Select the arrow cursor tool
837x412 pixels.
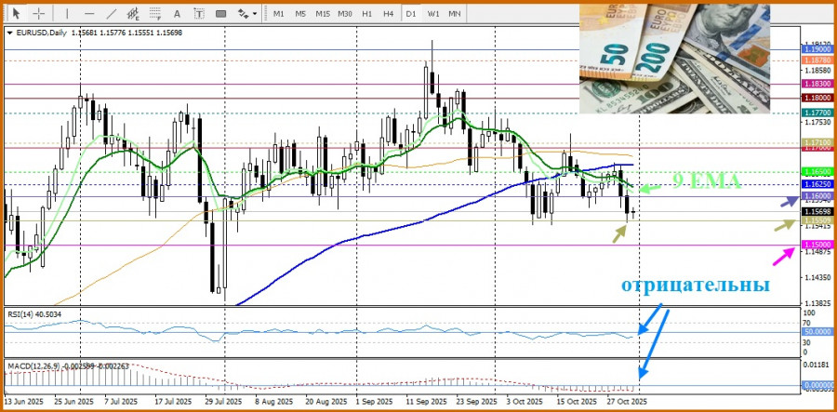(x=18, y=13)
